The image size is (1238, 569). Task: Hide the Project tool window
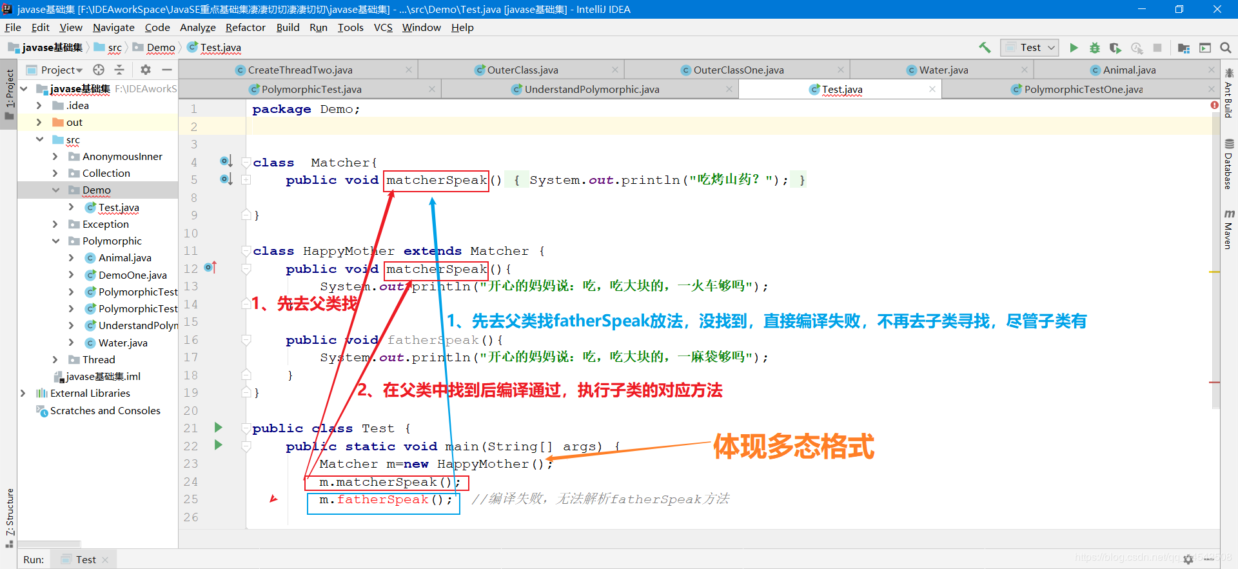click(x=167, y=70)
